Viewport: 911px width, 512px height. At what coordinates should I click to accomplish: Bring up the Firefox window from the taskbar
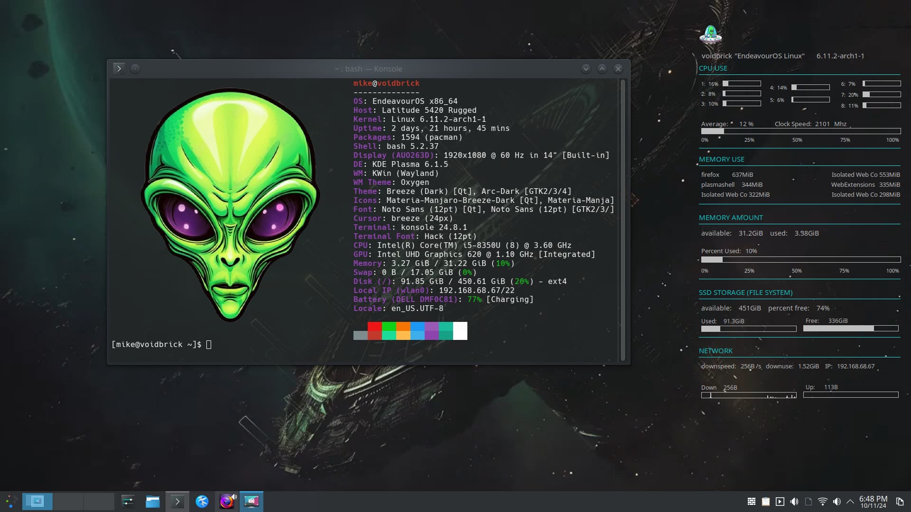point(226,502)
